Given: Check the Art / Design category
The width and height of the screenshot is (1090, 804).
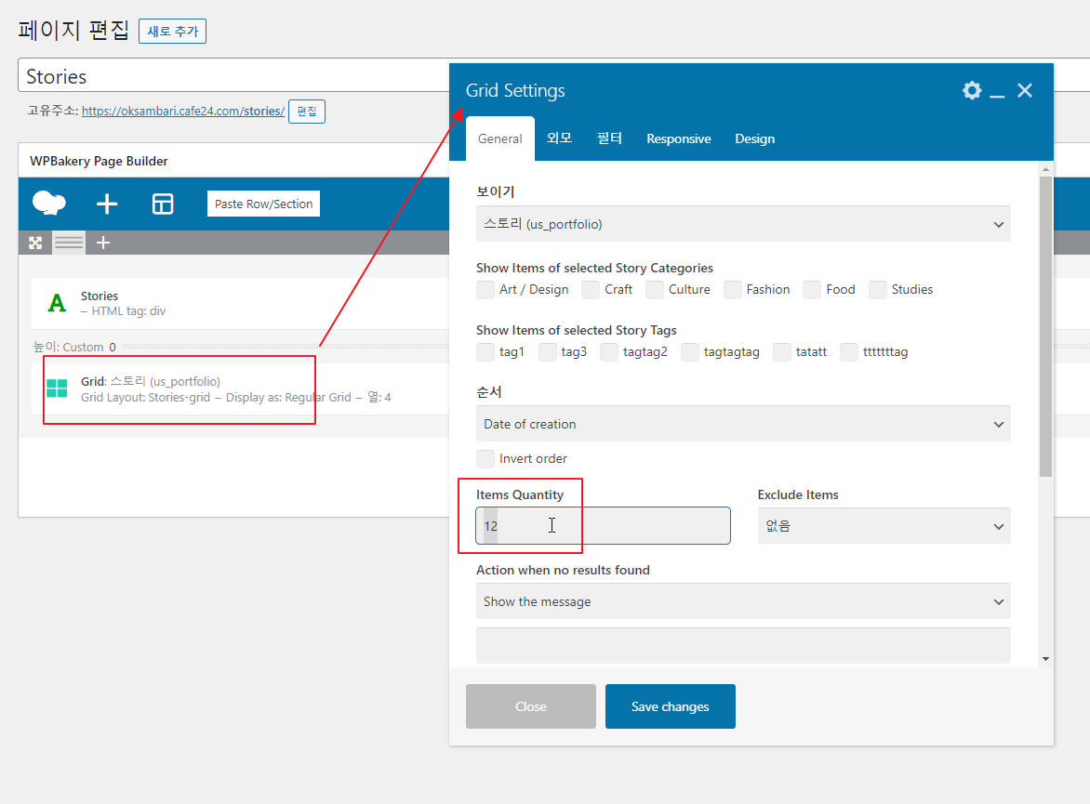Looking at the screenshot, I should [485, 290].
